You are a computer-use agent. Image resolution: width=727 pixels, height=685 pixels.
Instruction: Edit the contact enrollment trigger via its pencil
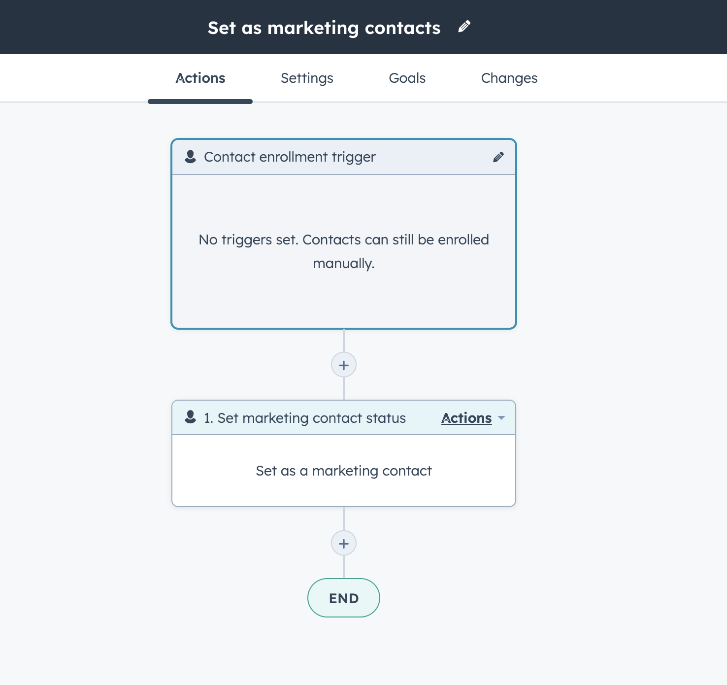[498, 157]
